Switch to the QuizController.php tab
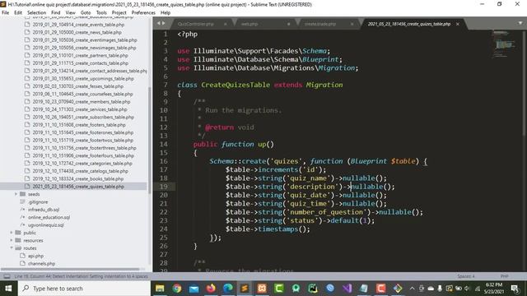The width and height of the screenshot is (527, 296). 196,24
